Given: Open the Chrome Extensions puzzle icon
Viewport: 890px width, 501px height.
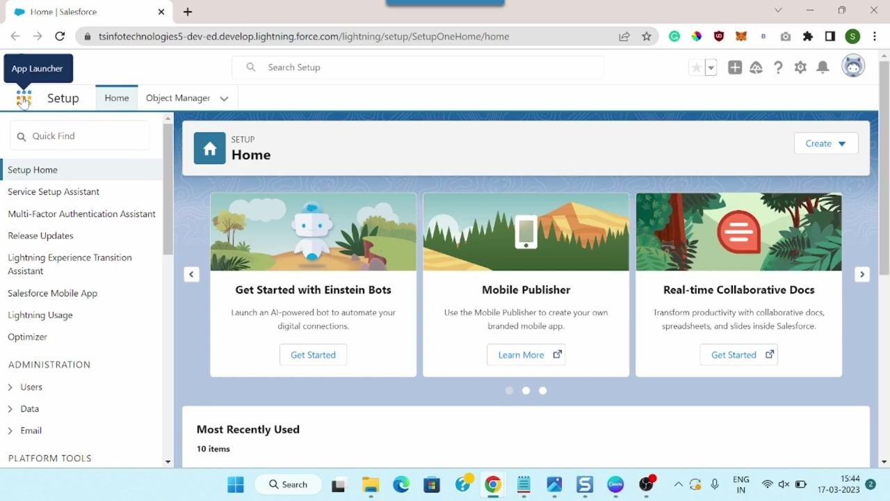Looking at the screenshot, I should coord(808,36).
